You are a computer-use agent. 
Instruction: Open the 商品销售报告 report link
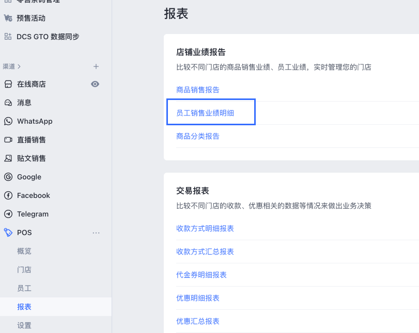pos(198,90)
